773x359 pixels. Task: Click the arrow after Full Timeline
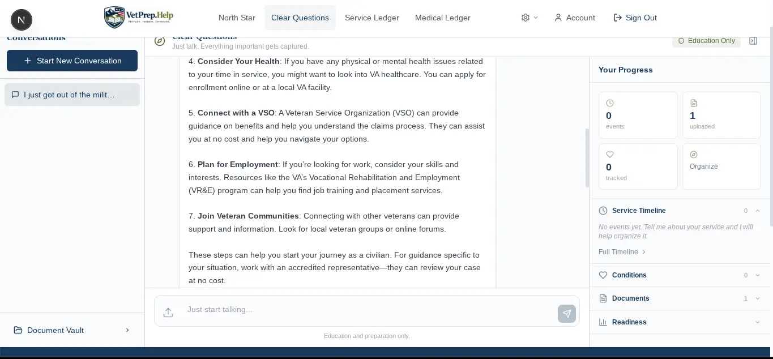(x=644, y=252)
